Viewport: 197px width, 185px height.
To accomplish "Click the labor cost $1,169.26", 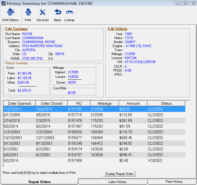I will pos(24,78).
